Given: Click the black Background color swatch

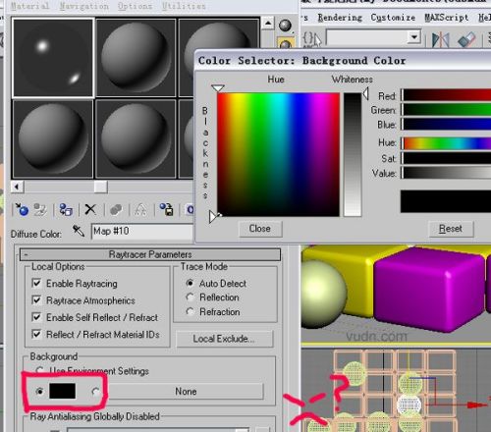Looking at the screenshot, I should click(62, 391).
